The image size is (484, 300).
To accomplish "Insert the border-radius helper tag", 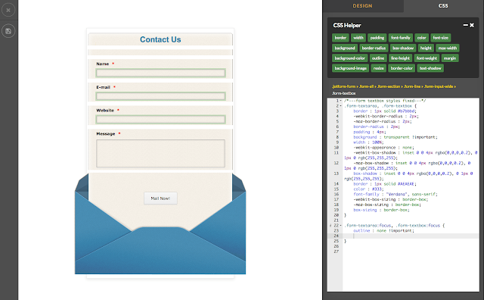I will click(x=374, y=48).
